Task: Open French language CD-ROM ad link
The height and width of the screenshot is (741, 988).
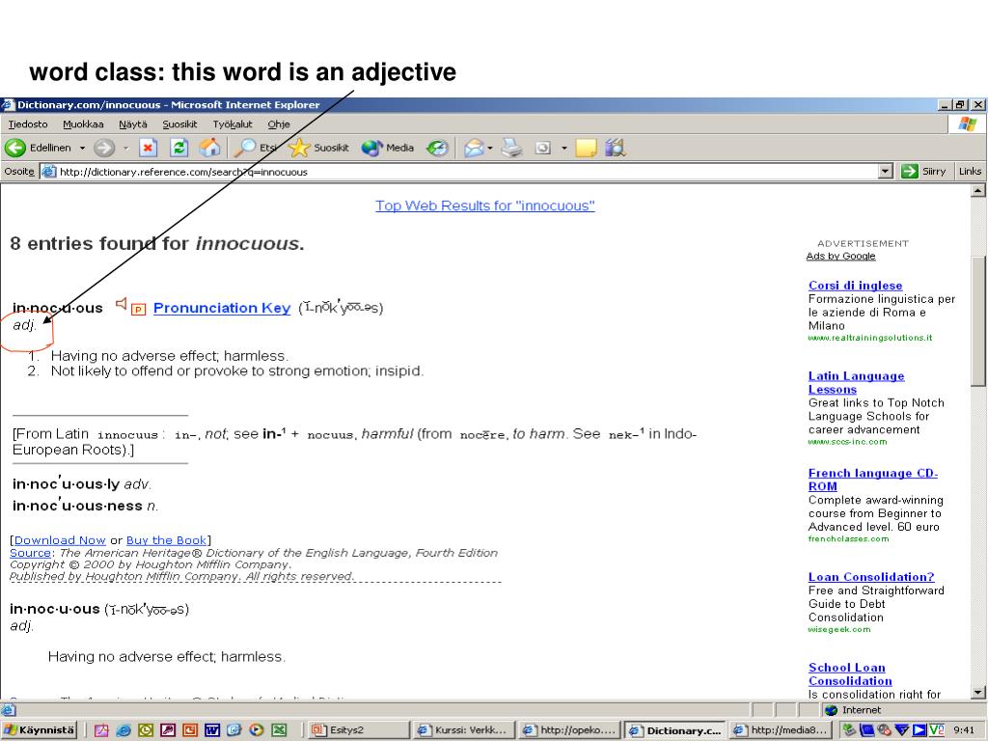Action: pos(872,480)
